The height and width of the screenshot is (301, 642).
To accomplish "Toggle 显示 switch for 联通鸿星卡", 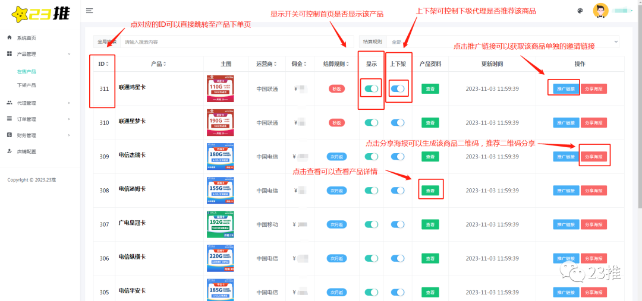I will click(372, 88).
